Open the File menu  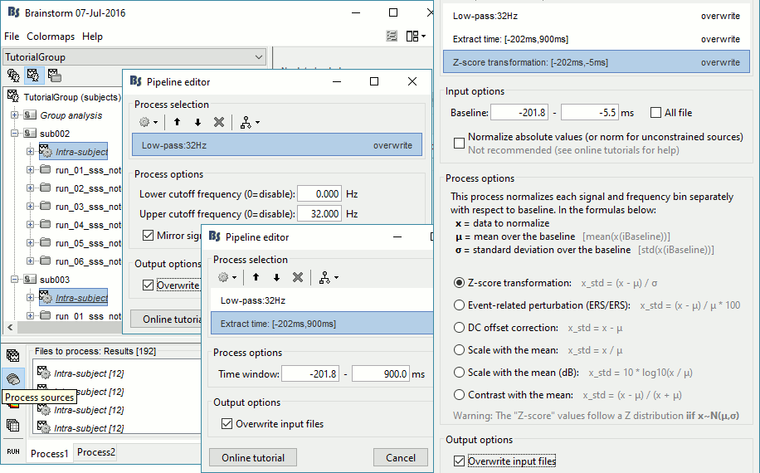click(x=12, y=37)
